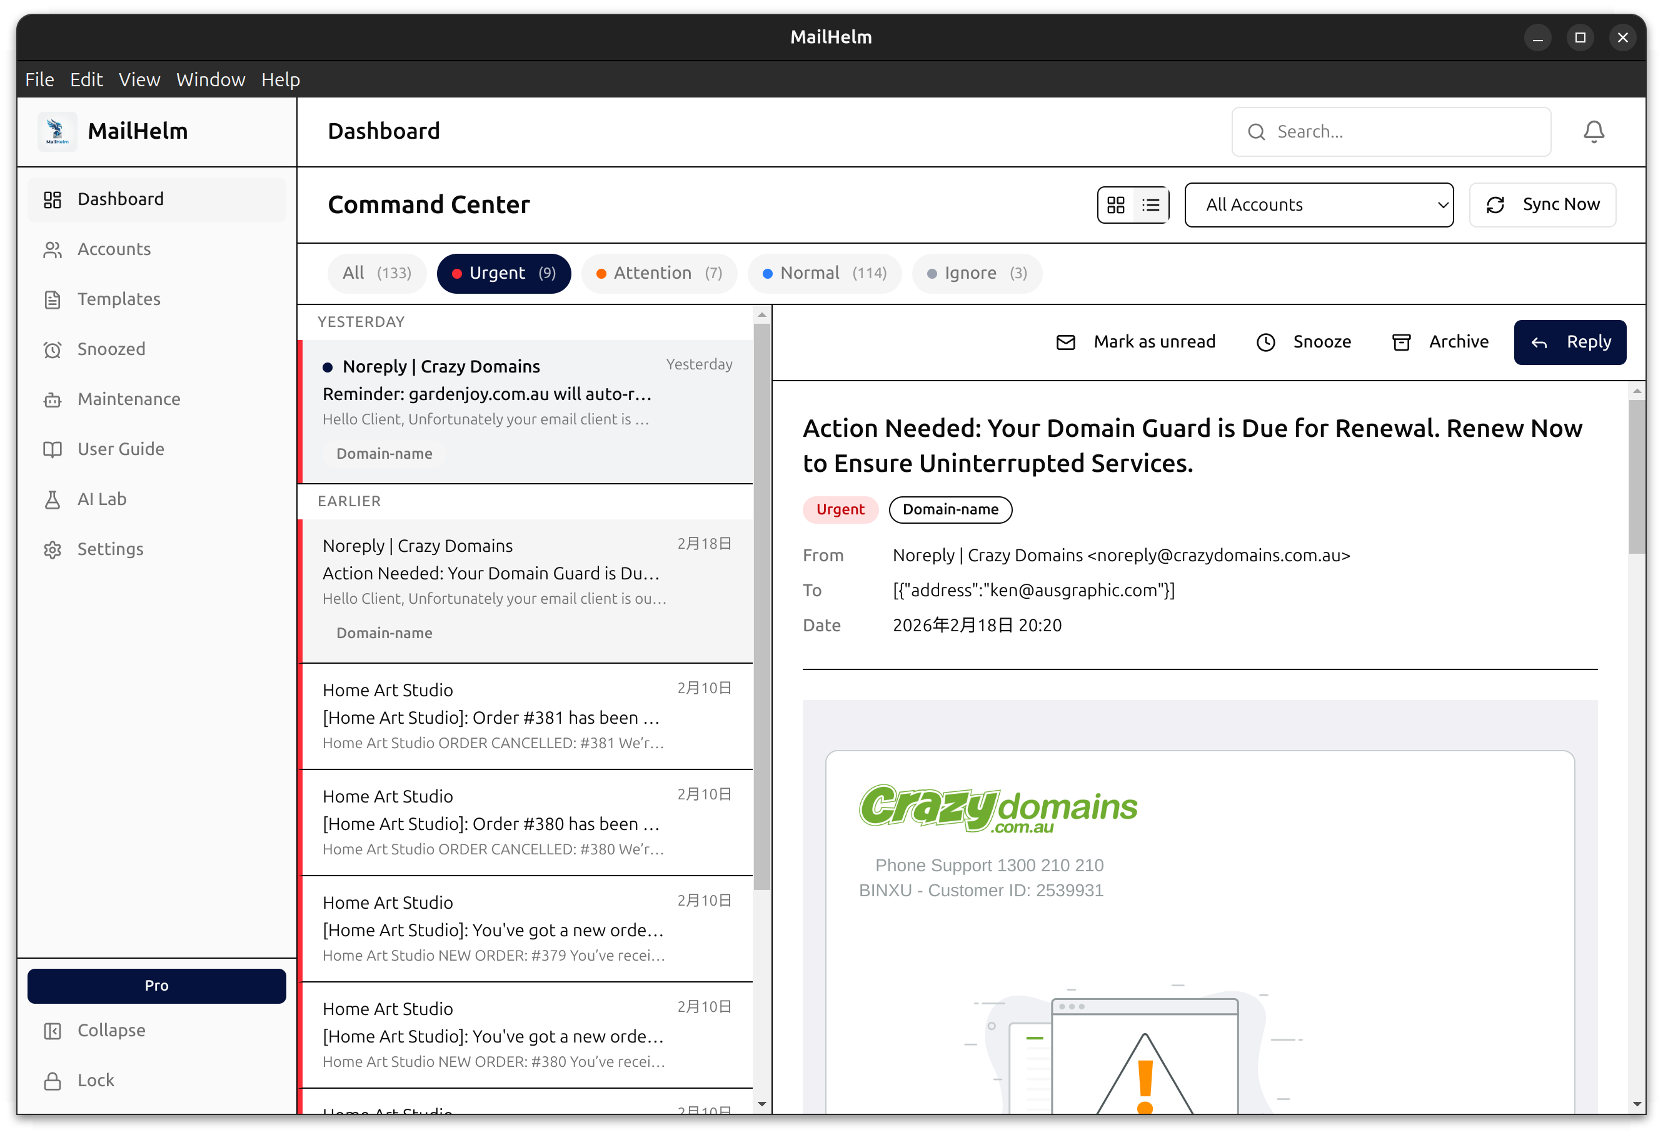
Task: Toggle the Ignore filter
Action: click(977, 273)
